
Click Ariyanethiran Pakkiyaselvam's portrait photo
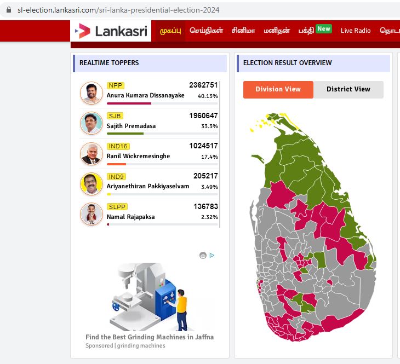point(92,183)
